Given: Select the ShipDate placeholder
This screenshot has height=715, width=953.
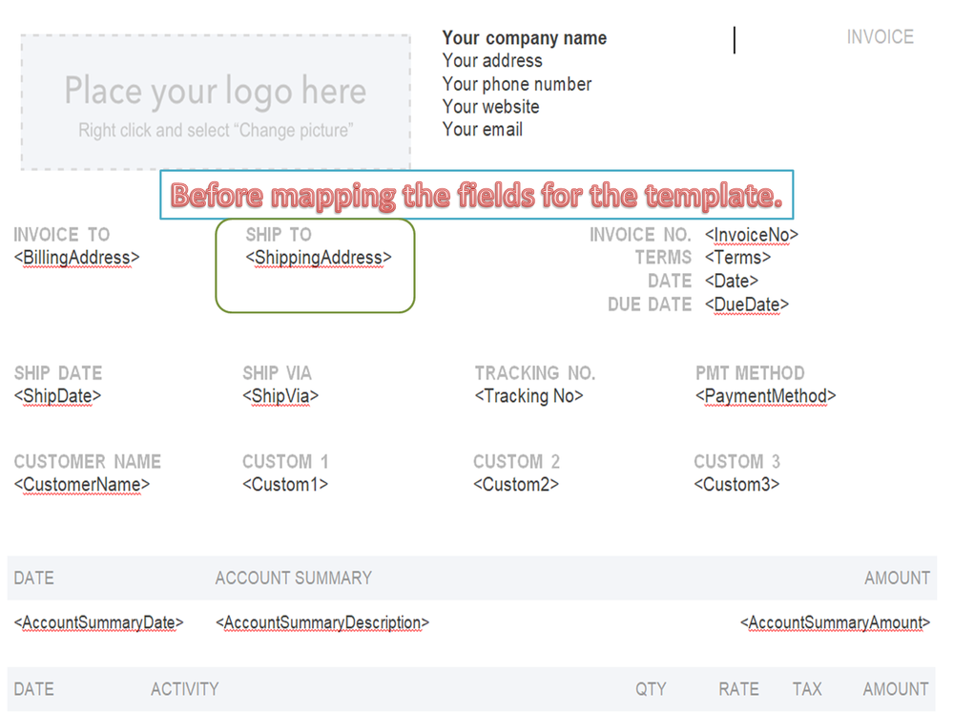Looking at the screenshot, I should pos(57,396).
